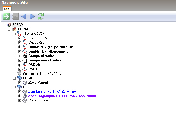Click the Groupe climatisé icon
Screen dimensions: 176x119
pos(24,56)
